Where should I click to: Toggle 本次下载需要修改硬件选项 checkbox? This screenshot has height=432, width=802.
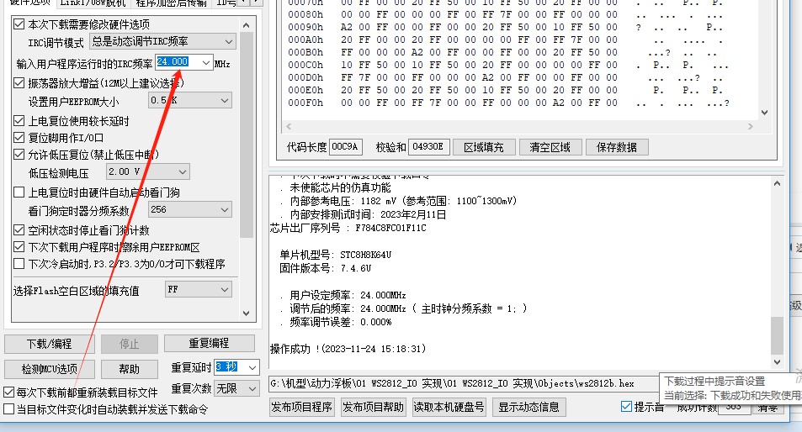(x=19, y=24)
